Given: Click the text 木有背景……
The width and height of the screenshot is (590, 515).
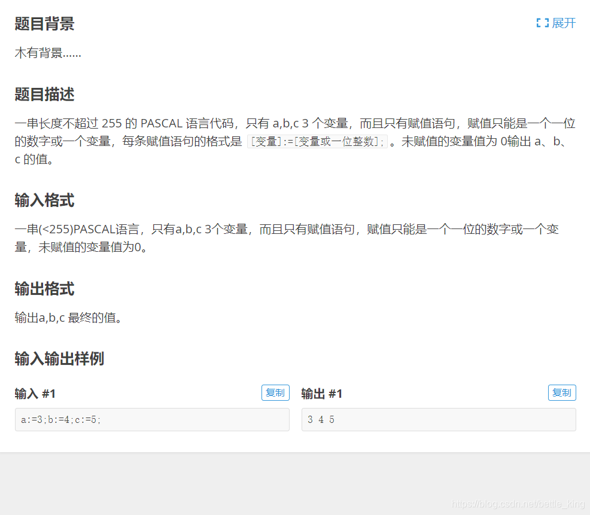Looking at the screenshot, I should [x=48, y=53].
